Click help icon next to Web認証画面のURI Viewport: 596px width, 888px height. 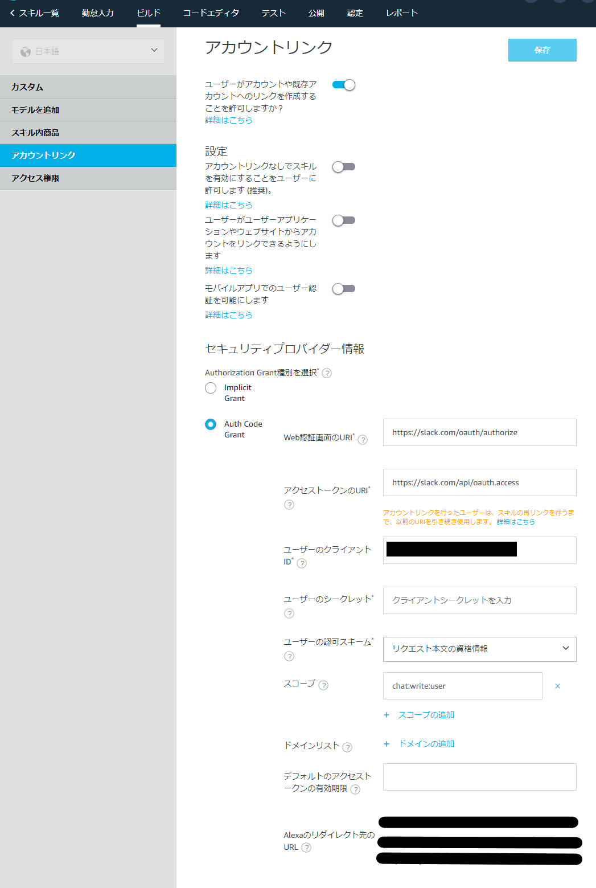coord(363,440)
